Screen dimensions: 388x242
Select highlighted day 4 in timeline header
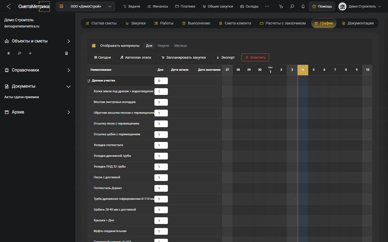[303, 70]
